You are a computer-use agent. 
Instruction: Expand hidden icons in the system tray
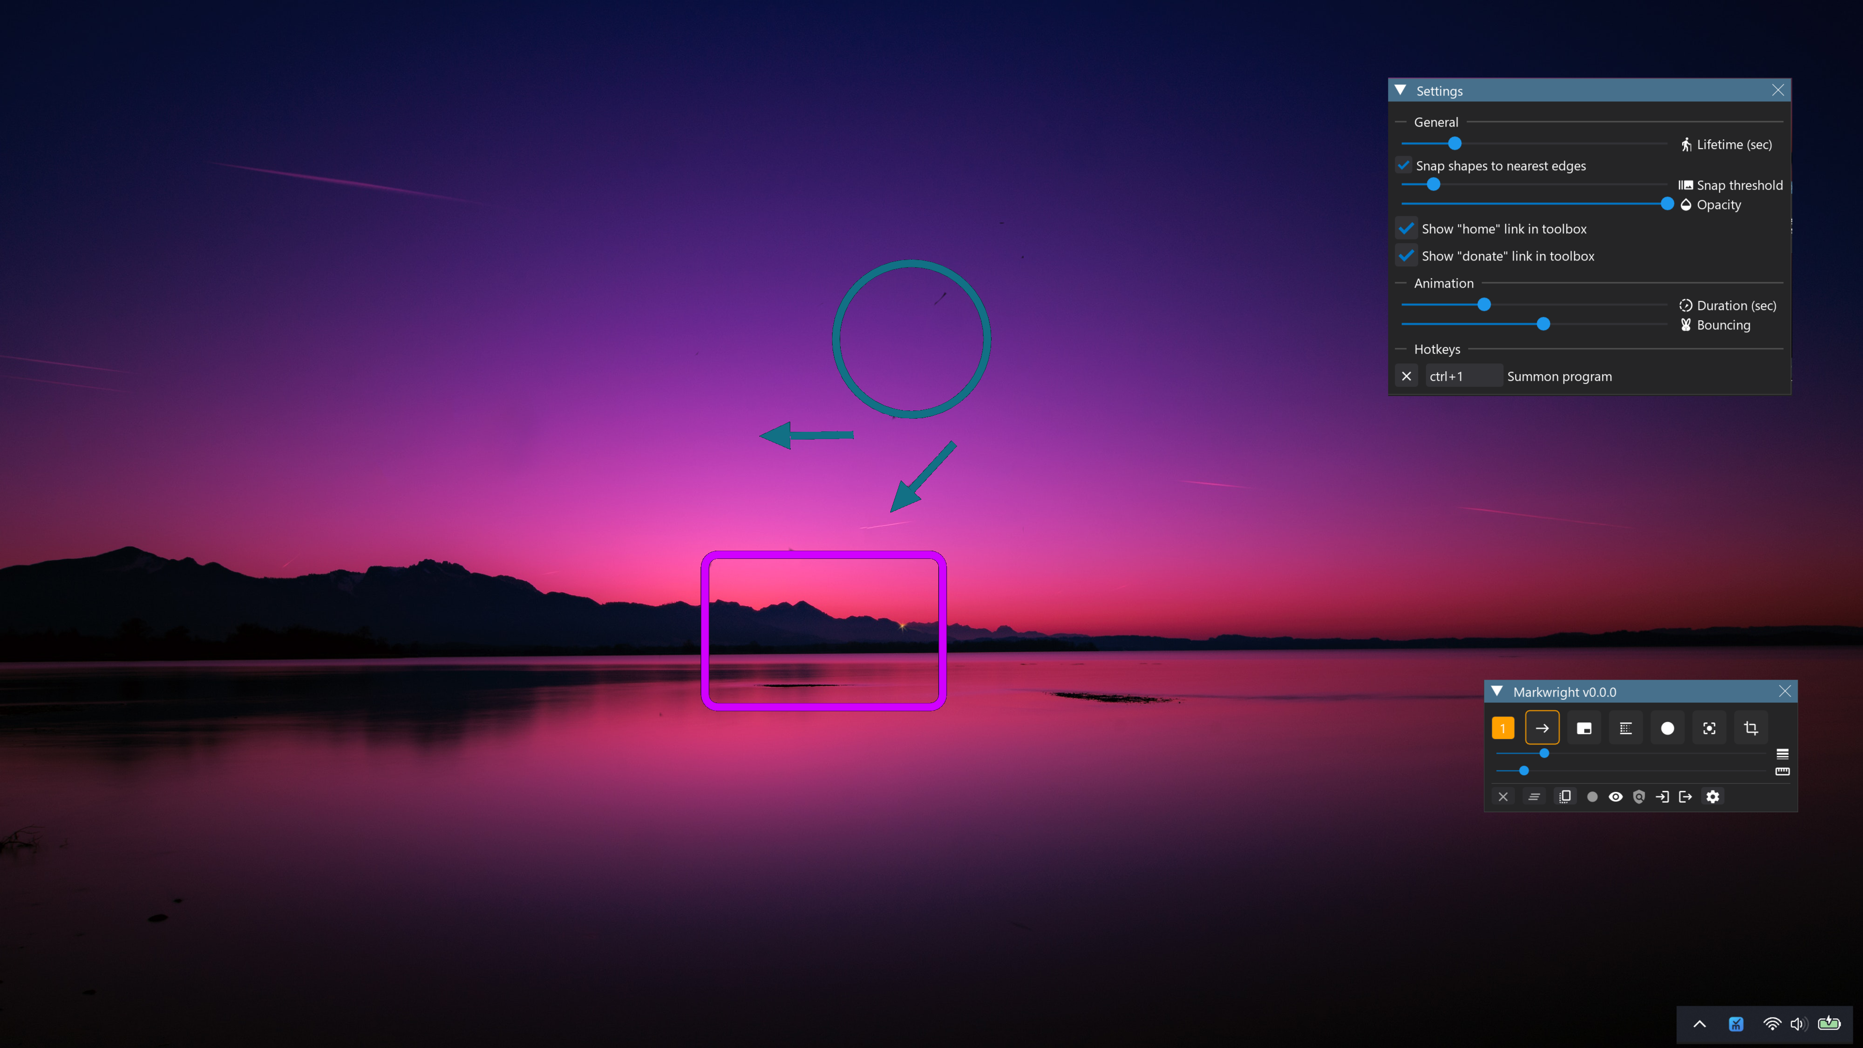(1700, 1024)
